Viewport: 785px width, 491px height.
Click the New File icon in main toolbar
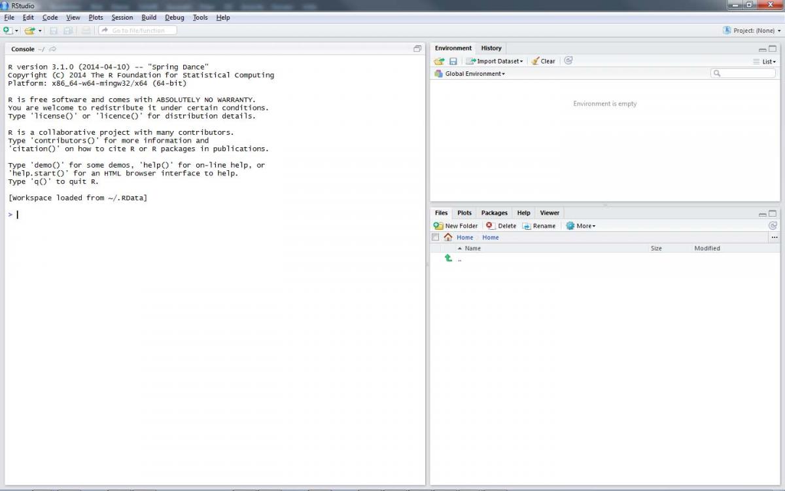click(7, 30)
